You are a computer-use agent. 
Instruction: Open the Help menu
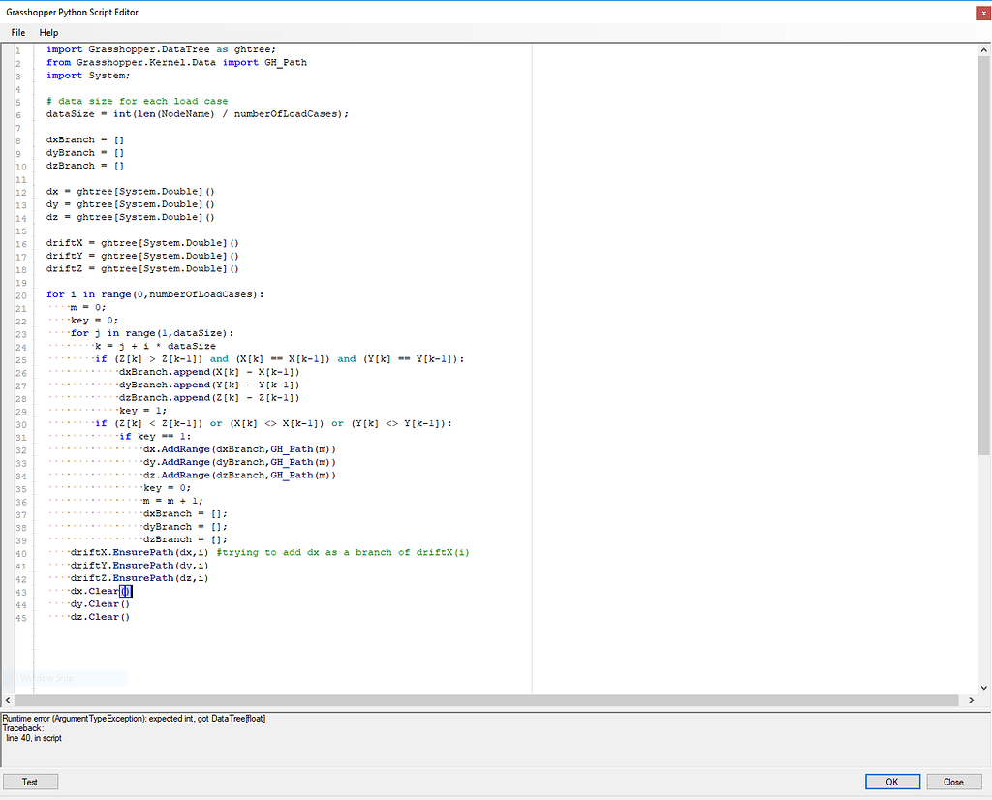[x=48, y=32]
